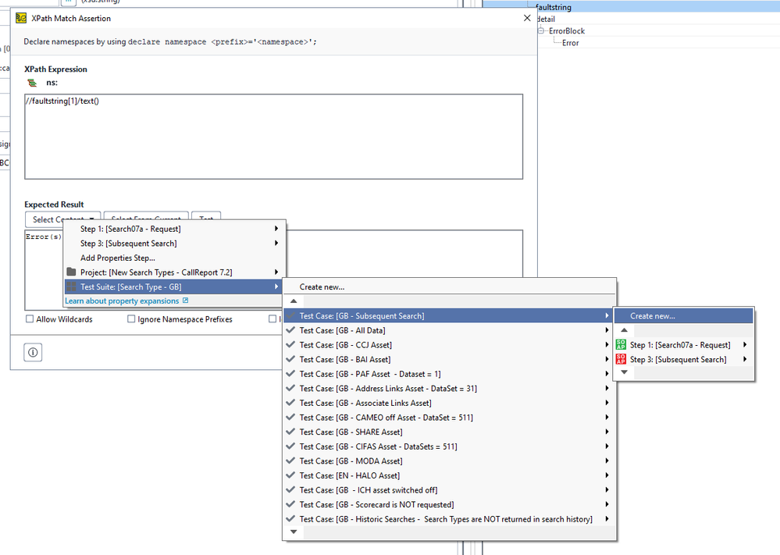780x555 pixels.
Task: Click the red SOAP icon for Step 3
Action: [x=621, y=359]
